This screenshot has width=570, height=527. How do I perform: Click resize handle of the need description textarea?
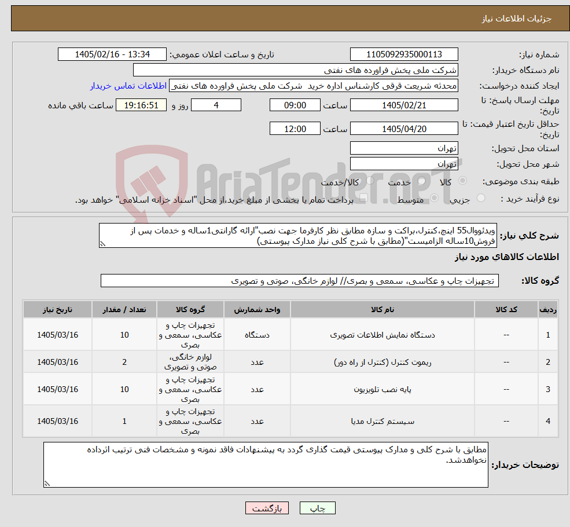(x=102, y=244)
